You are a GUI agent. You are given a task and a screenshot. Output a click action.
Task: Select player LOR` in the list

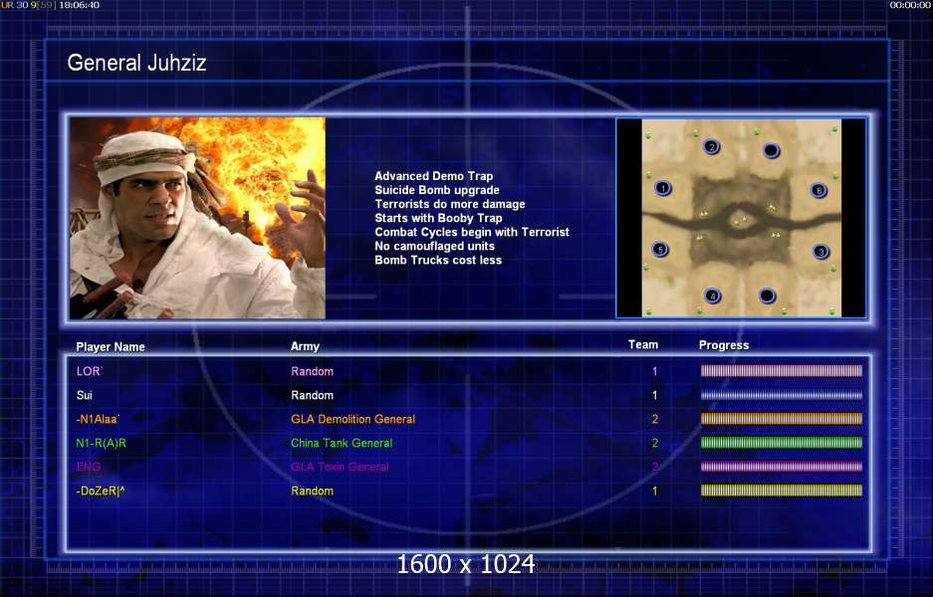point(89,371)
